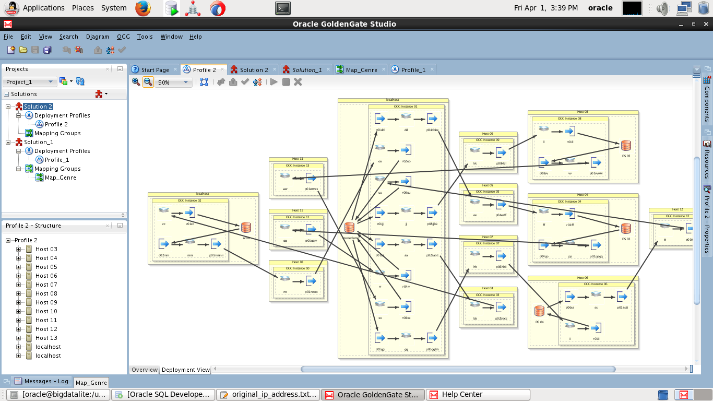Screen dimensions: 713x401
Task: Select Profile_1 in the Projects tree
Action: coord(57,160)
